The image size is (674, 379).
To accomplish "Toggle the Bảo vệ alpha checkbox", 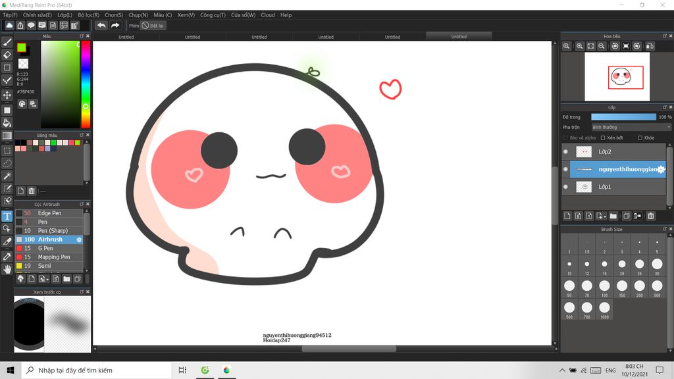I will [x=565, y=138].
